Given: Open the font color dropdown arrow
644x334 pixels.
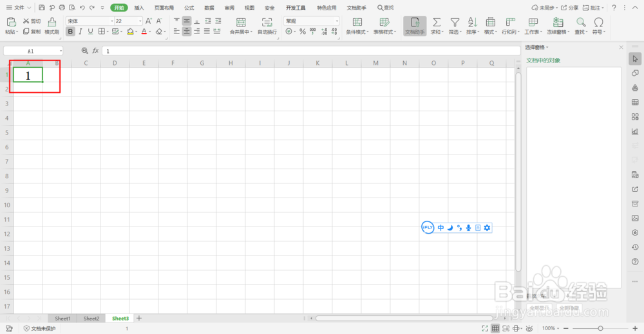Looking at the screenshot, I should click(150, 32).
